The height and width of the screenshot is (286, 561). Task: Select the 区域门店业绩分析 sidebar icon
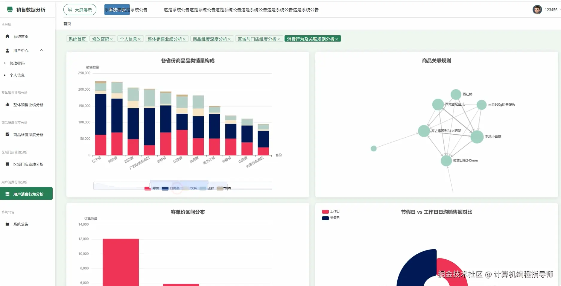point(7,164)
